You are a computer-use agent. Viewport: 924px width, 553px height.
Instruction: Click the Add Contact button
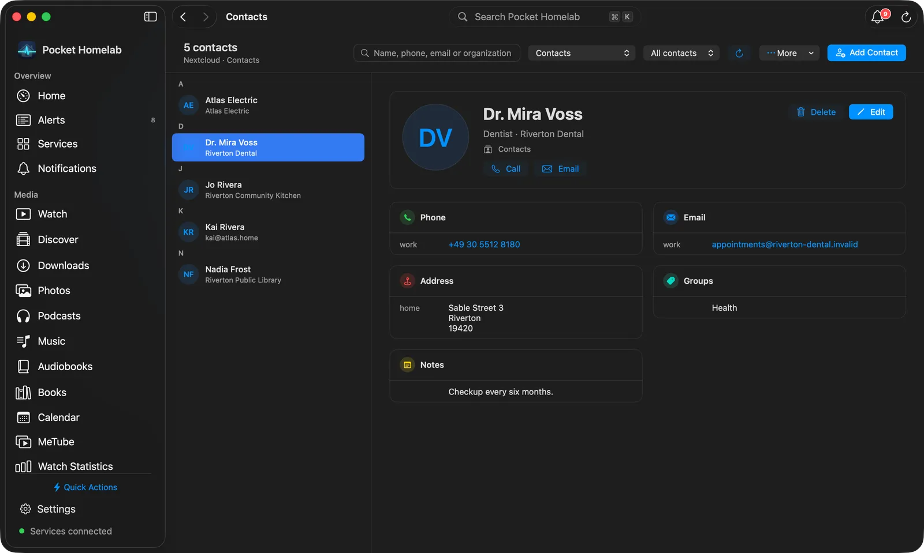pyautogui.click(x=866, y=52)
